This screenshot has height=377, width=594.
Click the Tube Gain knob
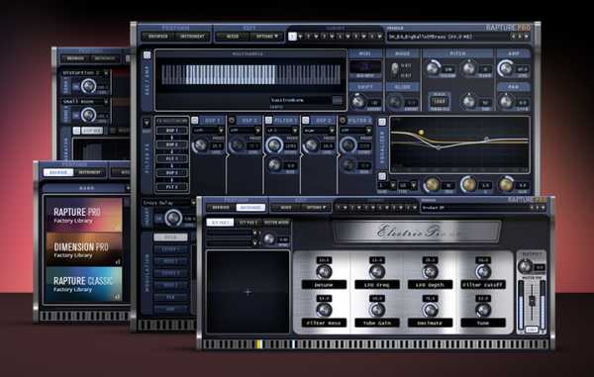(x=377, y=310)
